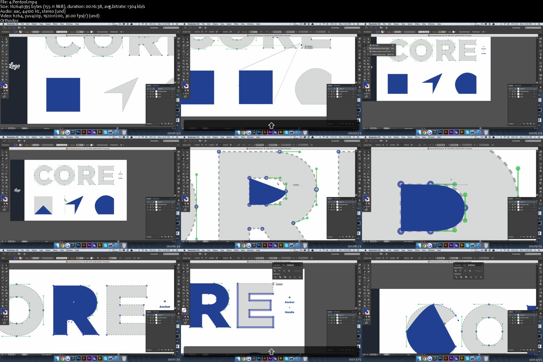Viewport: 543px width, 362px height.
Task: Choose Add Anchor Point Tool in pen flyout
Action: (380, 48)
